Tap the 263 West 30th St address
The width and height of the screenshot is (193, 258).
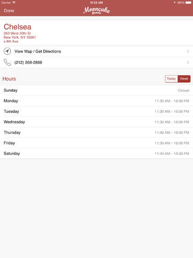[x=17, y=33]
